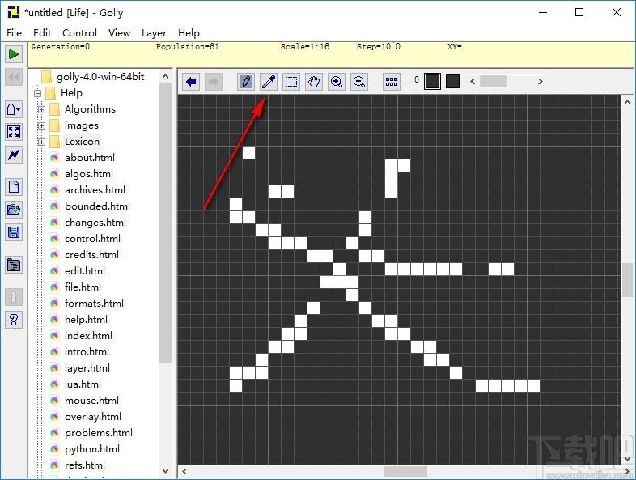The height and width of the screenshot is (480, 636).
Task: Open the Control menu
Action: click(79, 33)
